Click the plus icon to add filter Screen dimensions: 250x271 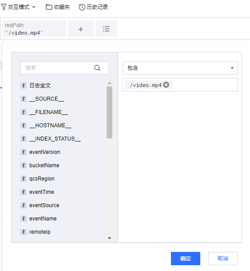[81, 29]
